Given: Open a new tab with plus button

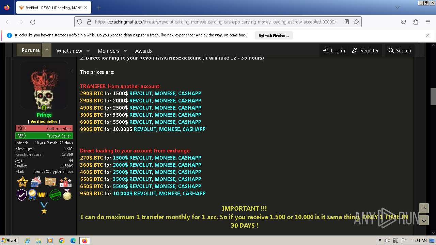Looking at the screenshot, I should tap(99, 7).
